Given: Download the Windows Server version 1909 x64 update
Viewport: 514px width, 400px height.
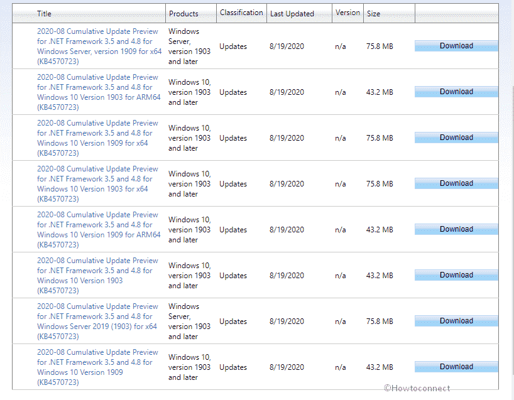Looking at the screenshot, I should click(x=456, y=46).
